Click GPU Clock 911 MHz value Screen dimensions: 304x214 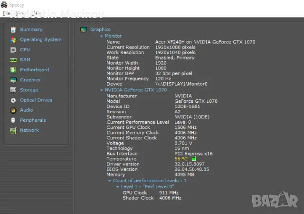[169, 193]
